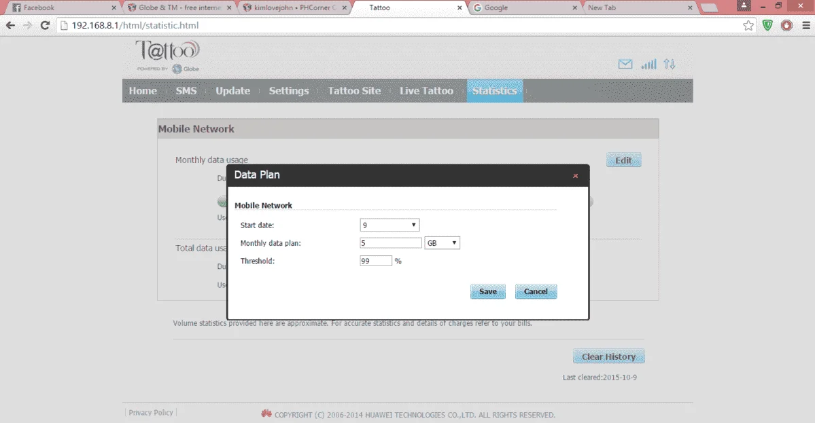
Task: Click the browser back arrow
Action: pos(10,25)
